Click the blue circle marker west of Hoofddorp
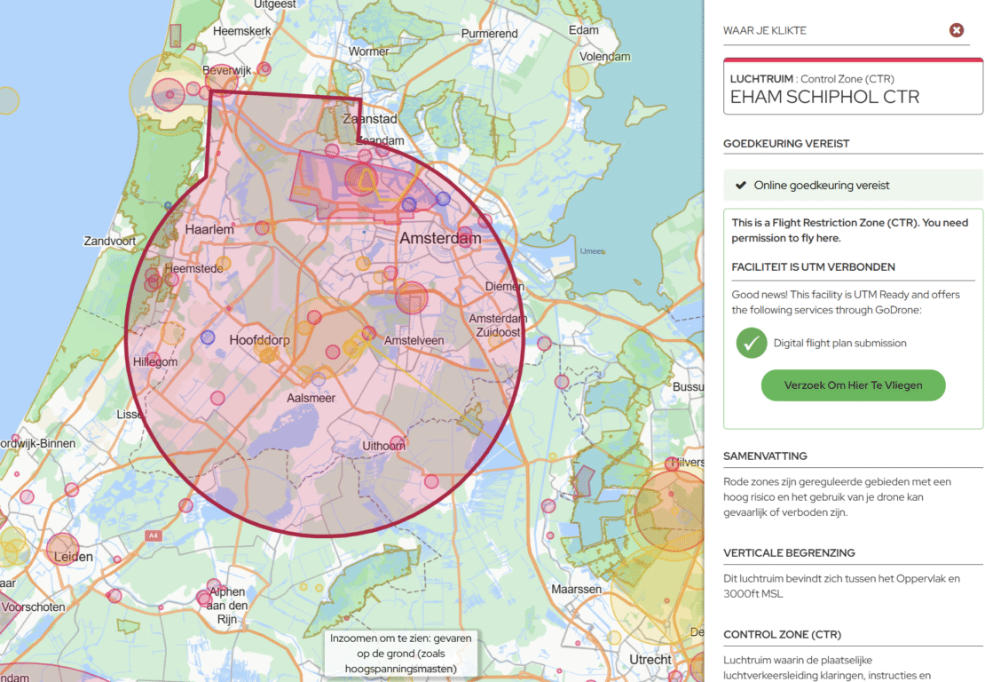This screenshot has height=682, width=985. pos(208,337)
